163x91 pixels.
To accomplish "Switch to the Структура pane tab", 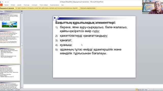I will point(9,11).
